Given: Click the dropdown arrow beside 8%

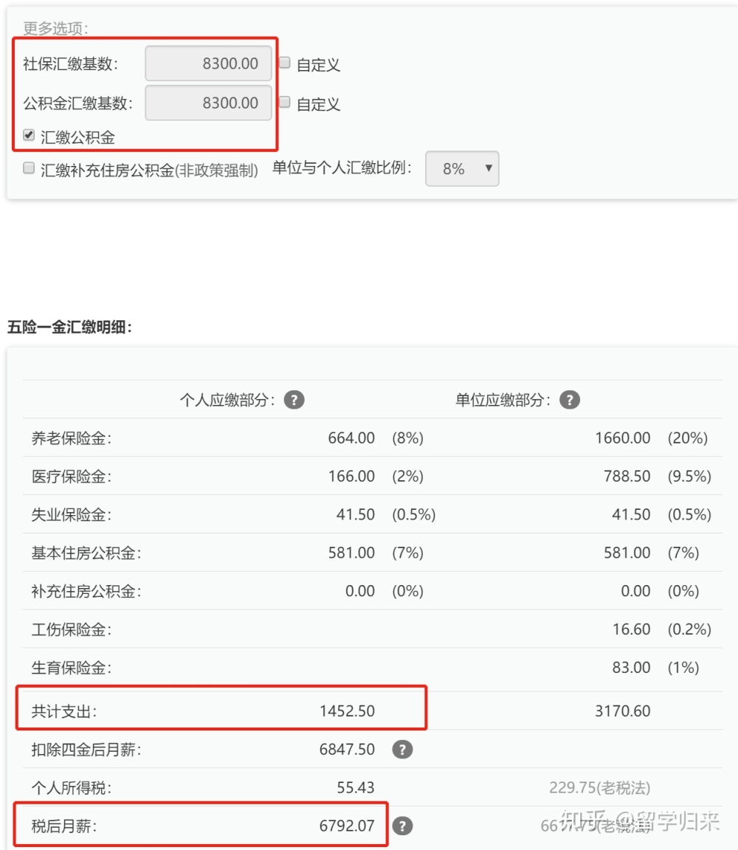Looking at the screenshot, I should coord(489,168).
